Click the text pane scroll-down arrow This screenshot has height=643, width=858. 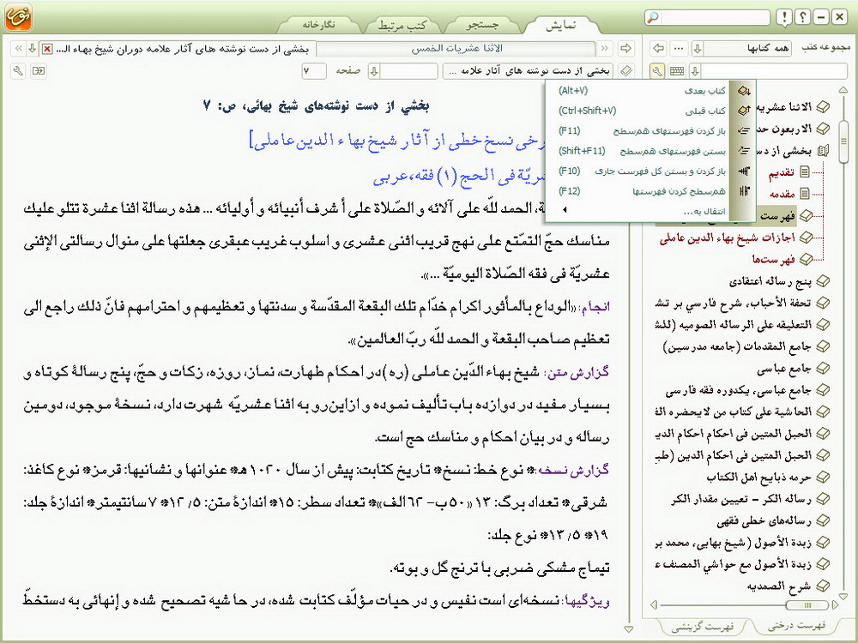(x=629, y=628)
